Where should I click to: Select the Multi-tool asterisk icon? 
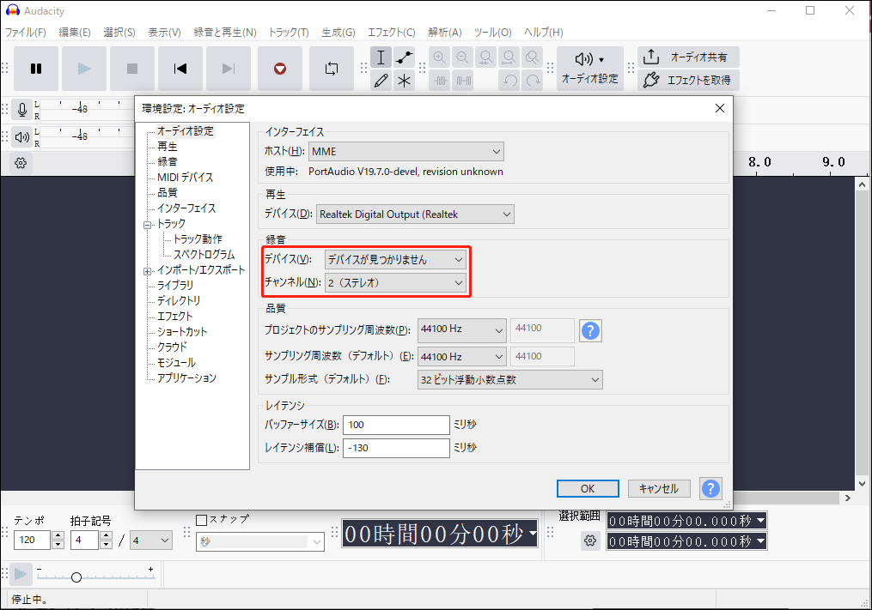pos(405,81)
